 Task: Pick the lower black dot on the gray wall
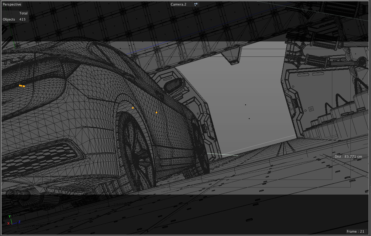[x=249, y=119]
